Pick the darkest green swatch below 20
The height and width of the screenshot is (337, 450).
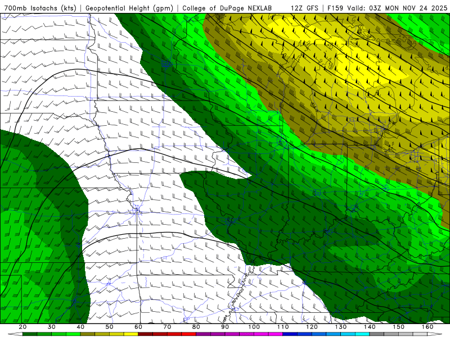point(30,334)
